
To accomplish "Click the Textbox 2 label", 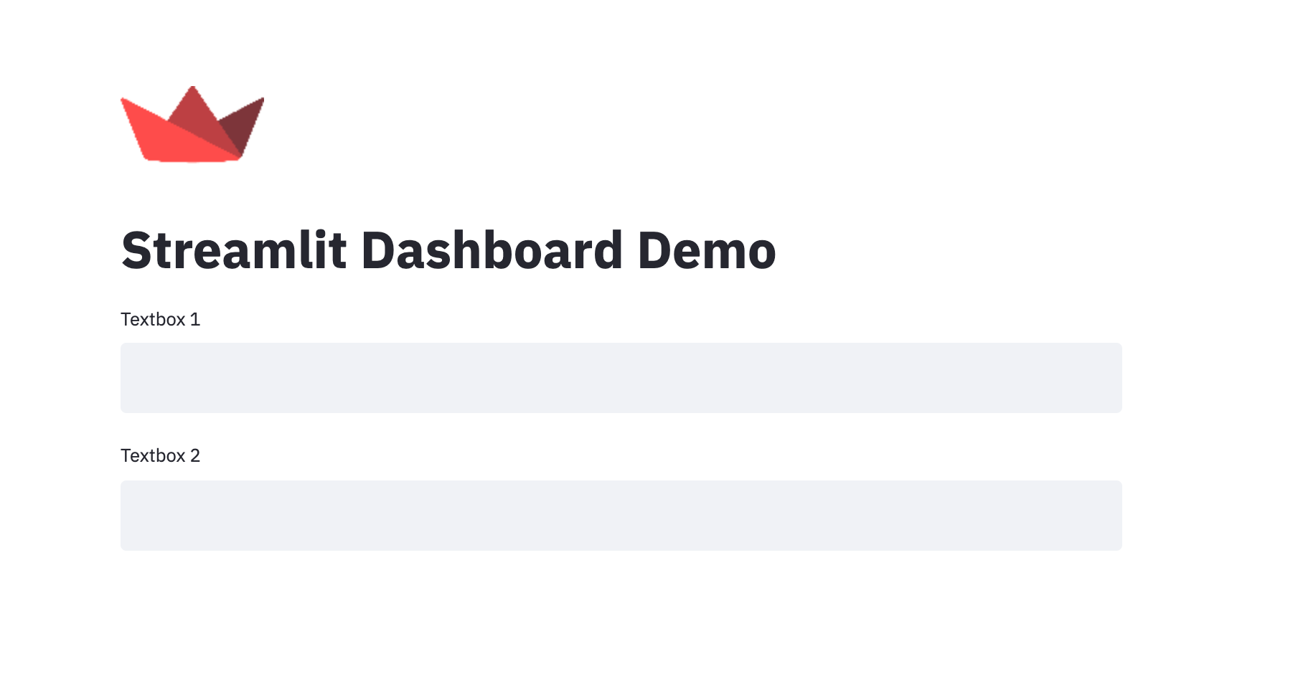I will (x=160, y=456).
